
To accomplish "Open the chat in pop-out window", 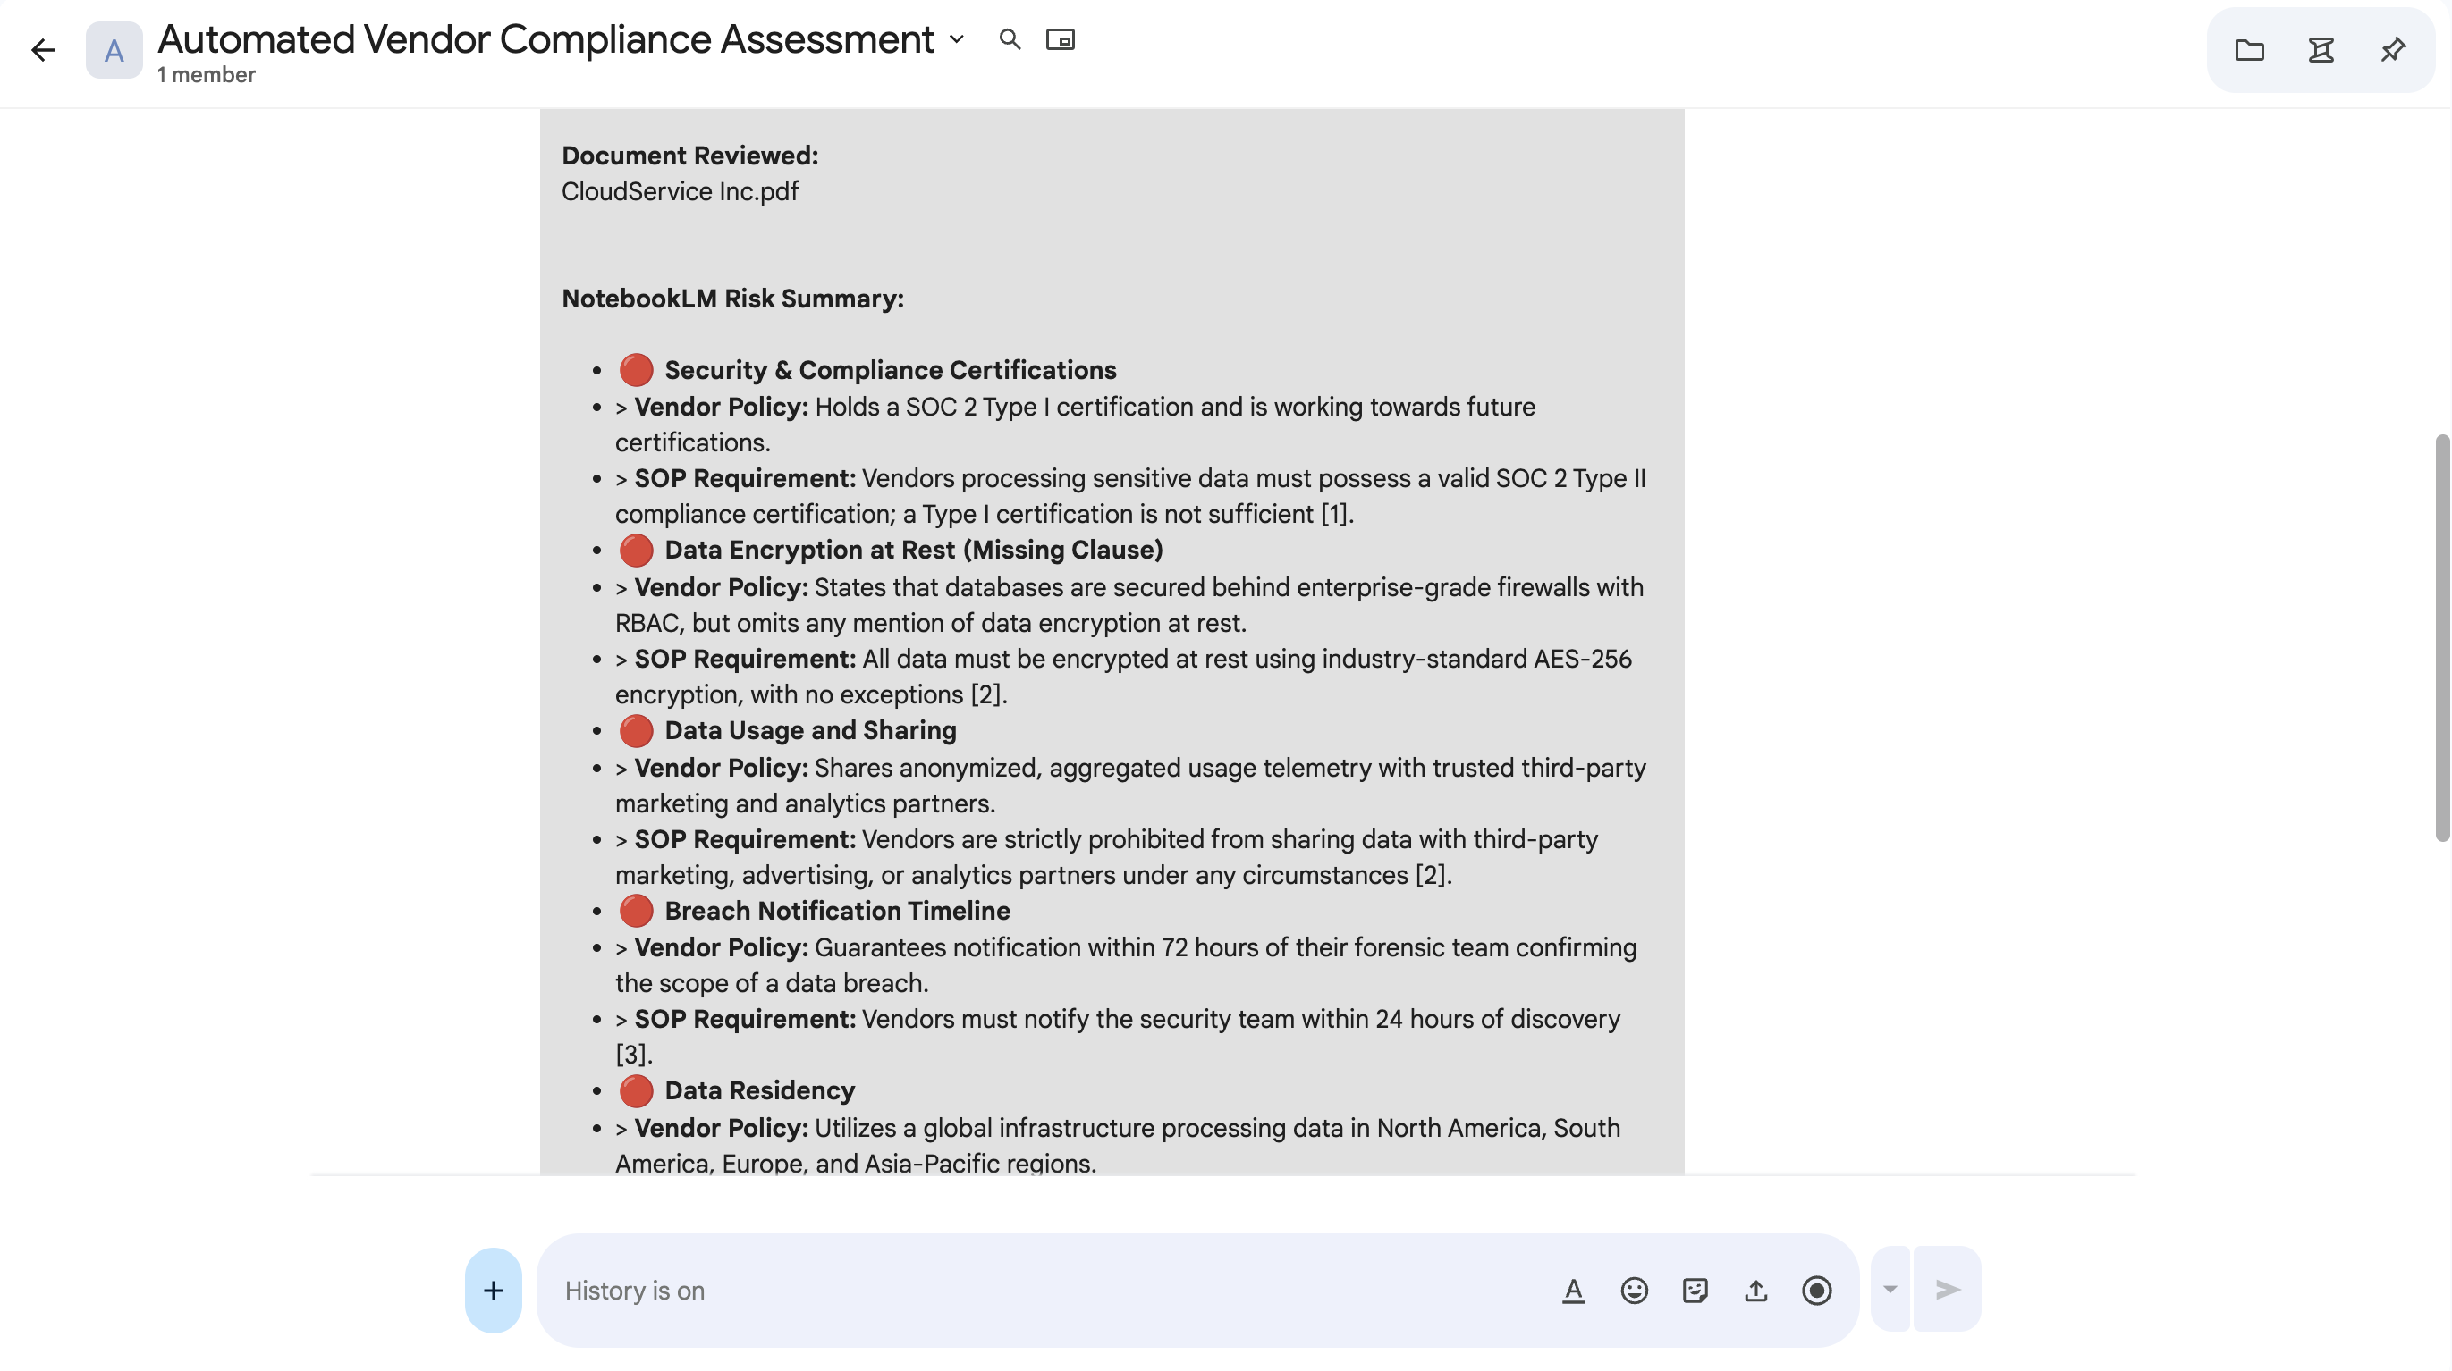I will point(1060,40).
